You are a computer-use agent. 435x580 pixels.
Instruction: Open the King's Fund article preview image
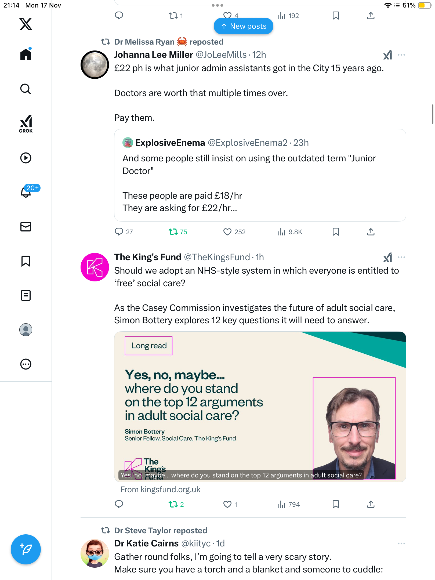point(260,407)
